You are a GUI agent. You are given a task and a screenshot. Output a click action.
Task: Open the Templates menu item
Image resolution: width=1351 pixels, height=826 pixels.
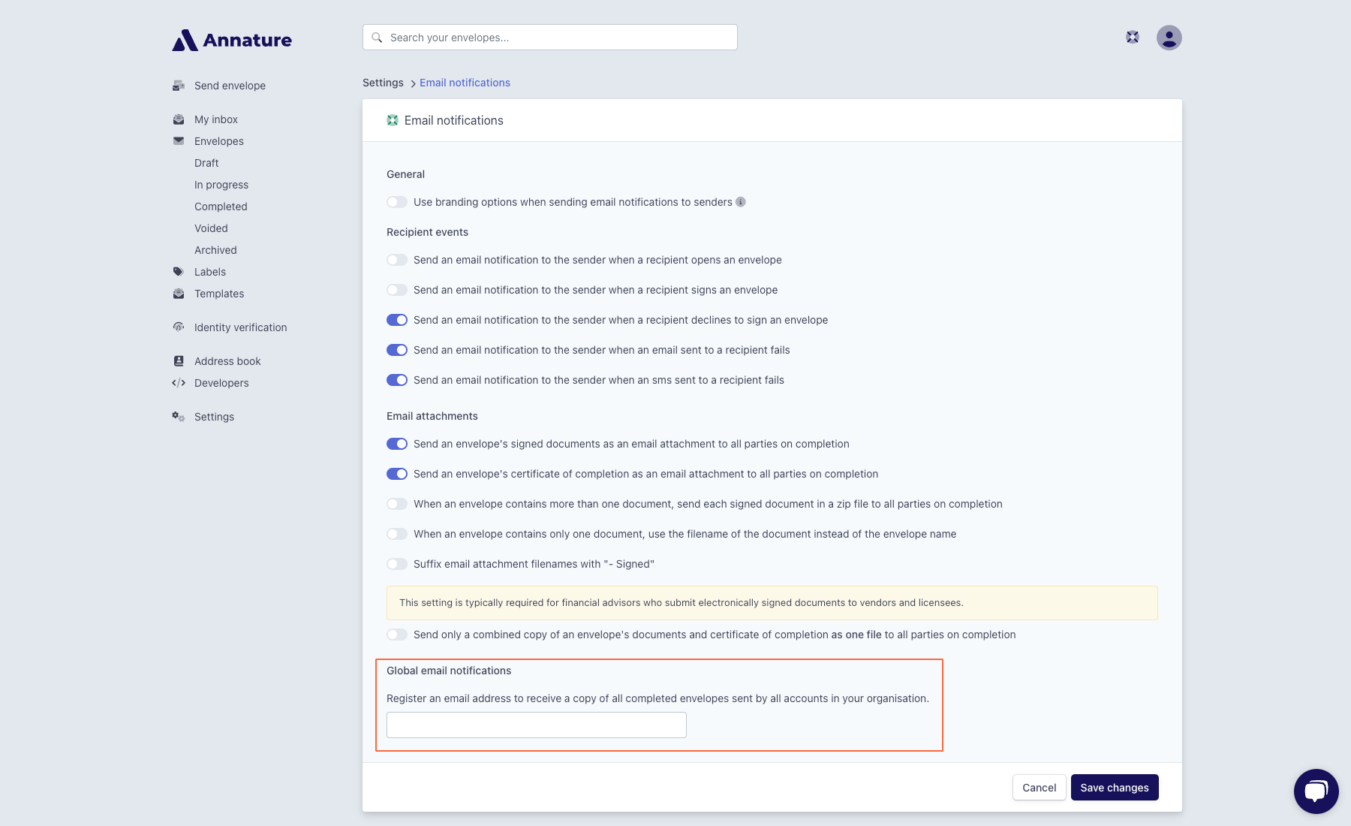[x=219, y=294]
